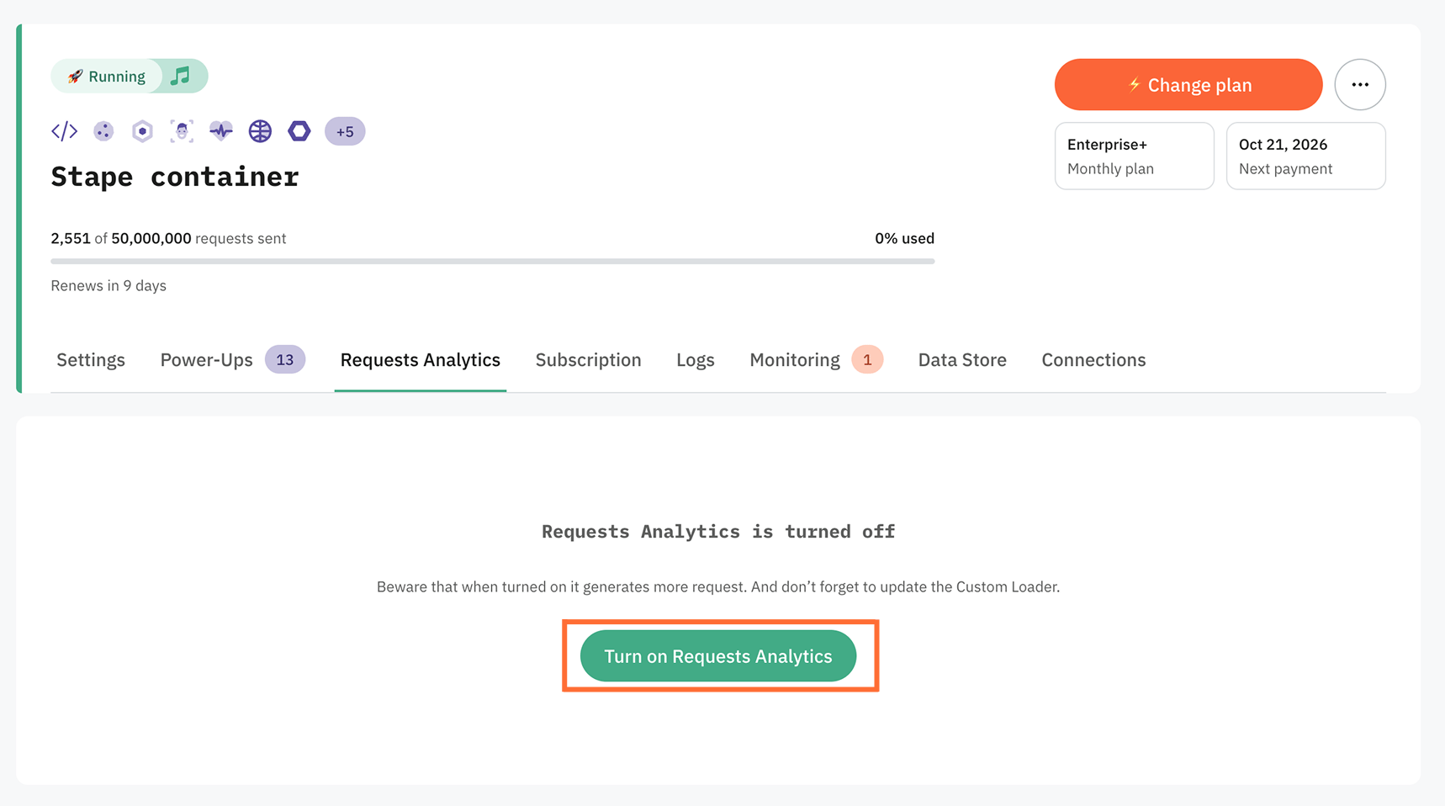This screenshot has height=806, width=1445.
Task: Open the three-dots more options menu
Action: [1360, 84]
